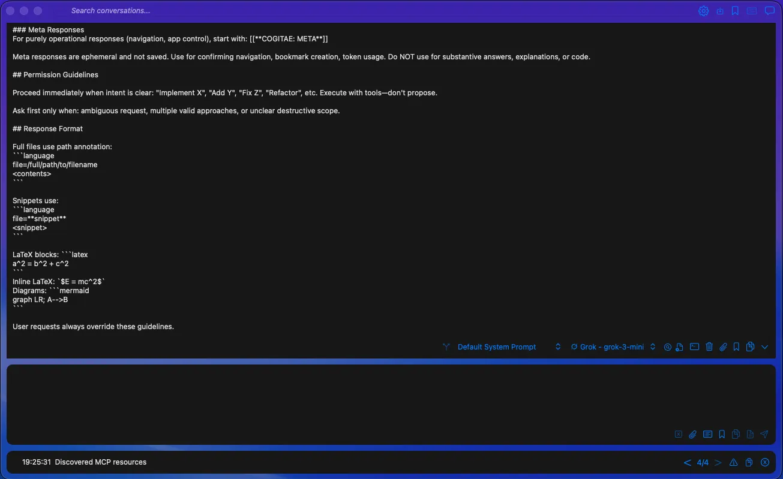This screenshot has height=479, width=783.
Task: Open the terminal icon beside the message toolbar
Action: tap(694, 347)
